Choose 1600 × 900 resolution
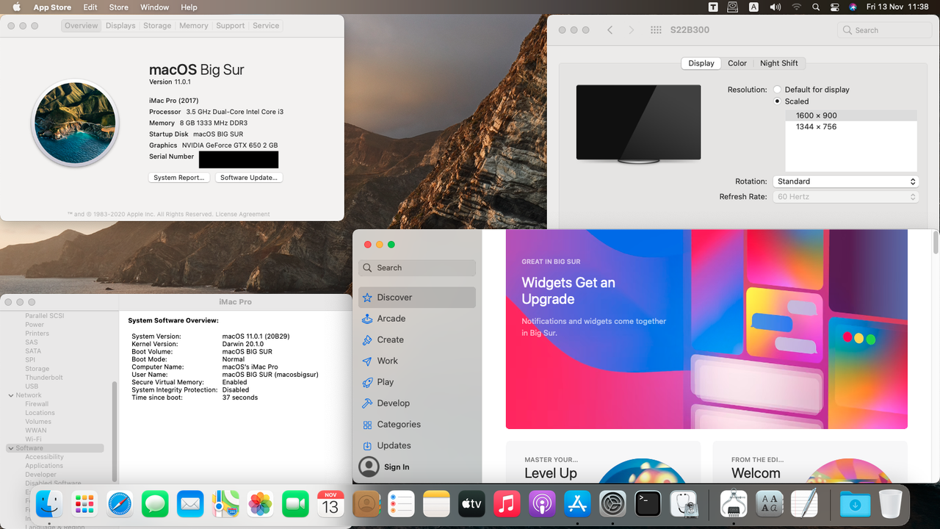The width and height of the screenshot is (940, 529). tap(851, 115)
